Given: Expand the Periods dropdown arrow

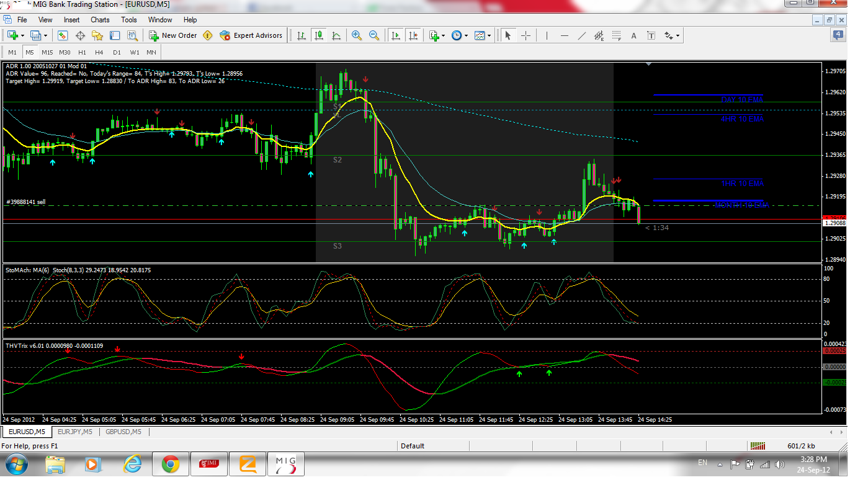Looking at the screenshot, I should [x=466, y=35].
